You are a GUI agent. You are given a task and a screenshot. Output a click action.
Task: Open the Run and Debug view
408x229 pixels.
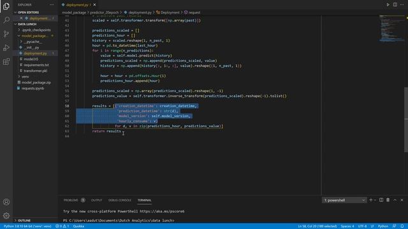click(x=6, y=48)
